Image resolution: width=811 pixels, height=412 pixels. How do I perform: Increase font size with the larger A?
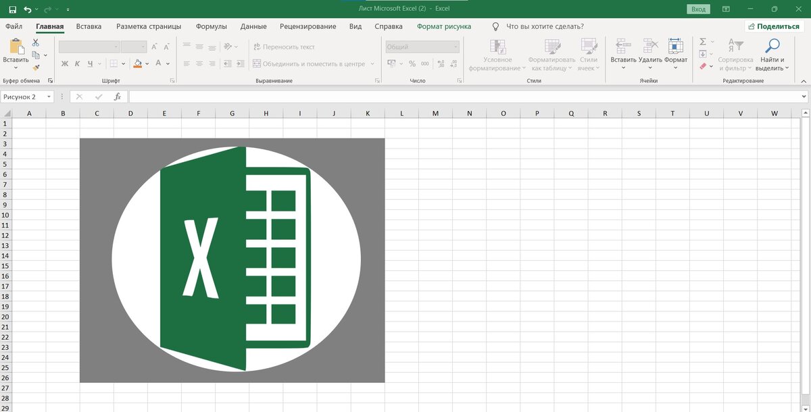155,47
